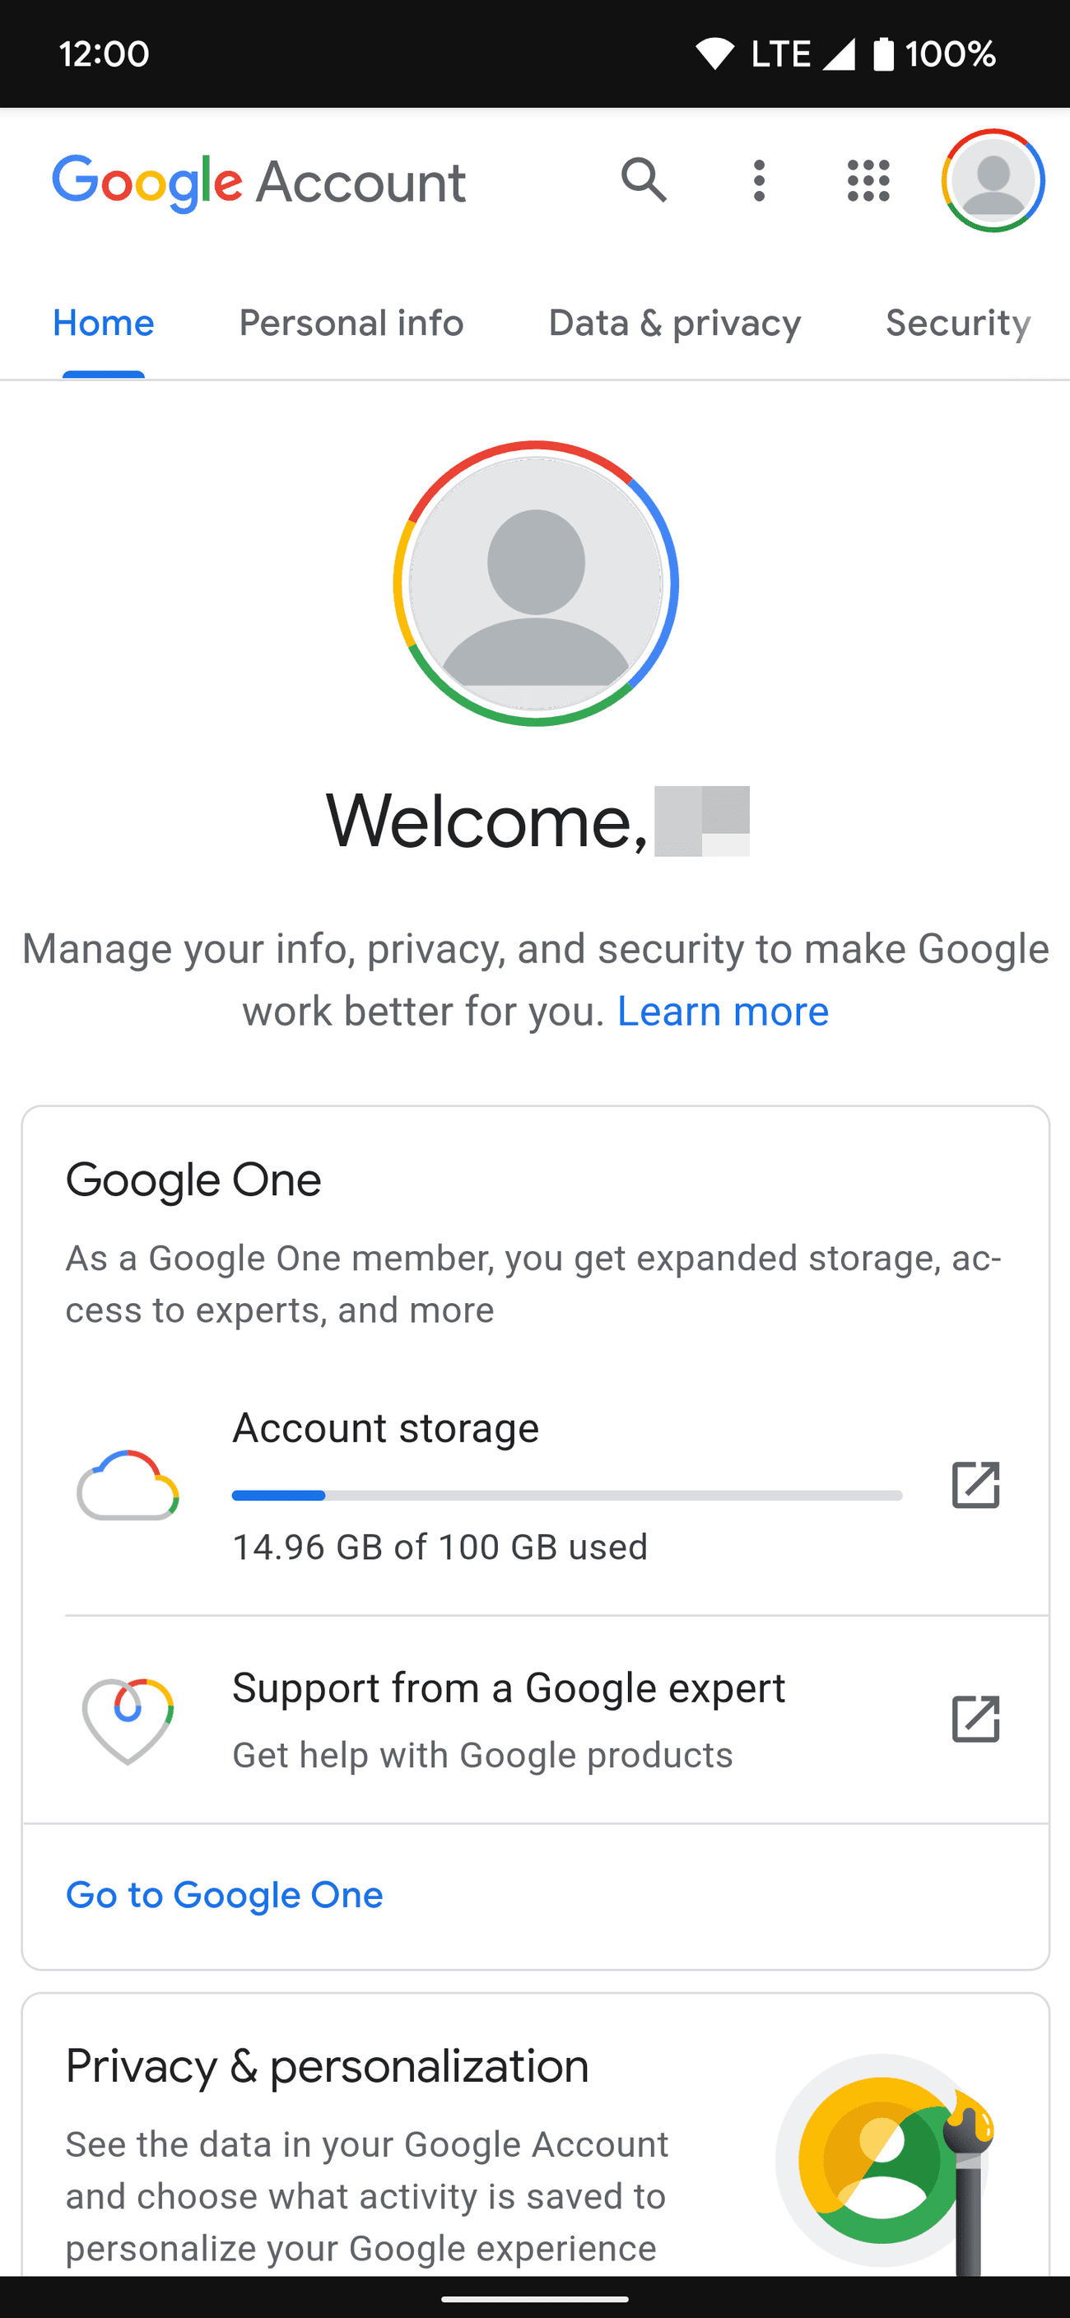Return to the Home tab
The image size is (1070, 2318).
(x=103, y=323)
